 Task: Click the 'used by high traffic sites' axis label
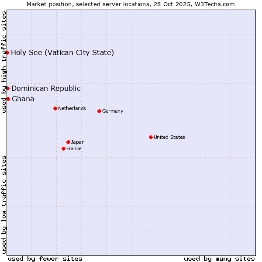pyautogui.click(x=4, y=62)
